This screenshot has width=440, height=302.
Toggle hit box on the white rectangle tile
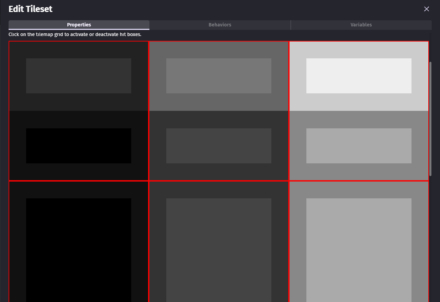359,76
